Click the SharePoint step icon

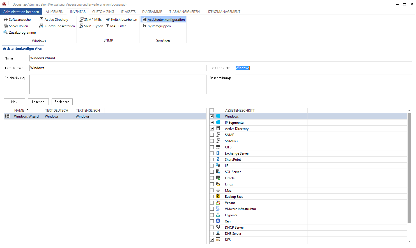tap(218, 159)
